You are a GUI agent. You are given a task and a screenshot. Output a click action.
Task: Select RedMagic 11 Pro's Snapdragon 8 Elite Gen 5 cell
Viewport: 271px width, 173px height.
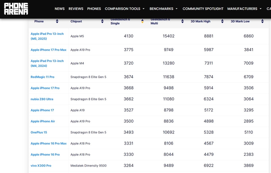(x=88, y=77)
